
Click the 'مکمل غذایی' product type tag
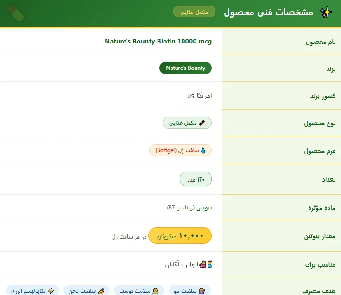[187, 123]
